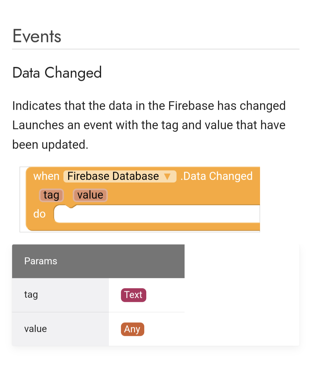The image size is (311, 376).
Task: Click the Events section heading
Action: [37, 36]
